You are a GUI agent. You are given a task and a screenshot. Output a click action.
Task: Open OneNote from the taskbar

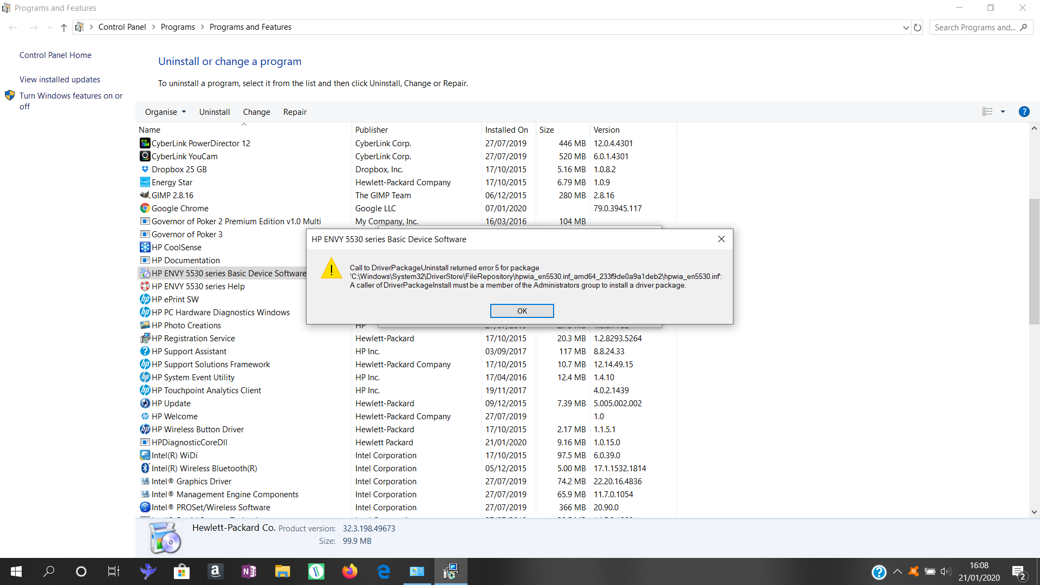(x=249, y=571)
